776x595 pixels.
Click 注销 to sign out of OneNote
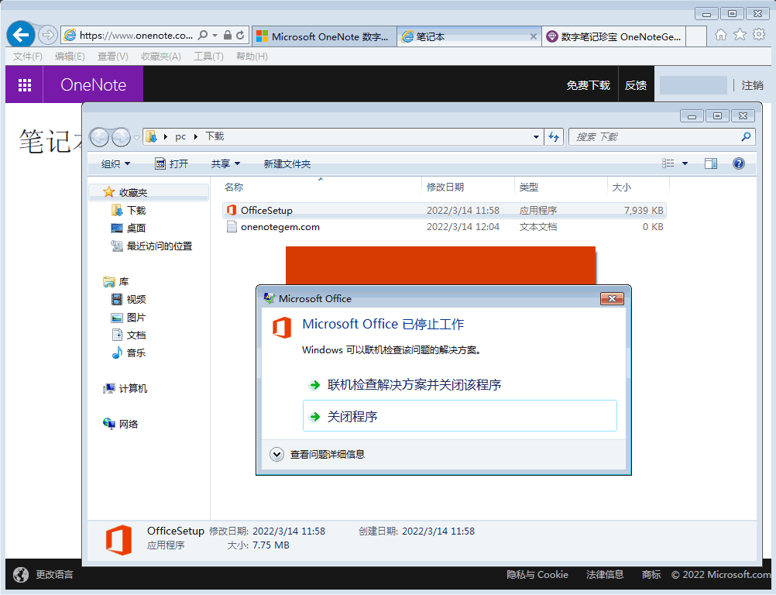(752, 85)
